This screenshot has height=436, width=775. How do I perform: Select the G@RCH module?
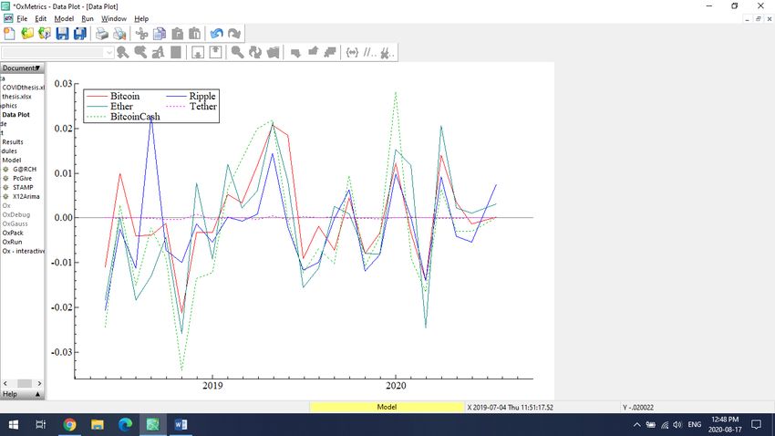click(25, 169)
